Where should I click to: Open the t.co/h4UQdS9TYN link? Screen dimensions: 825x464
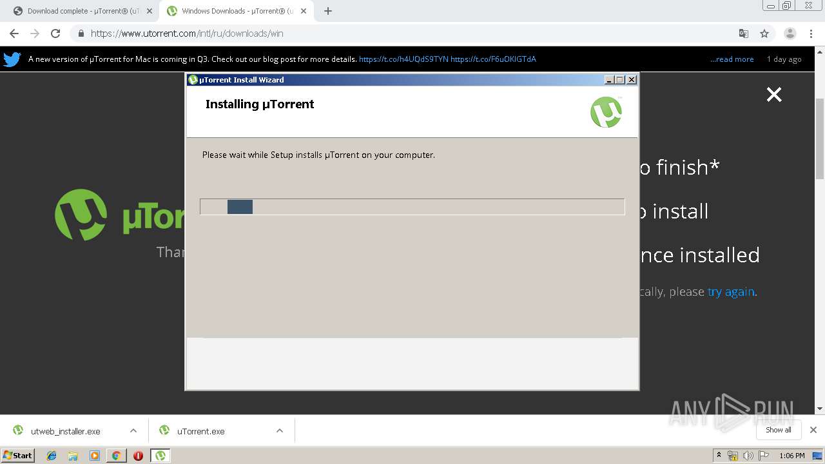point(403,59)
